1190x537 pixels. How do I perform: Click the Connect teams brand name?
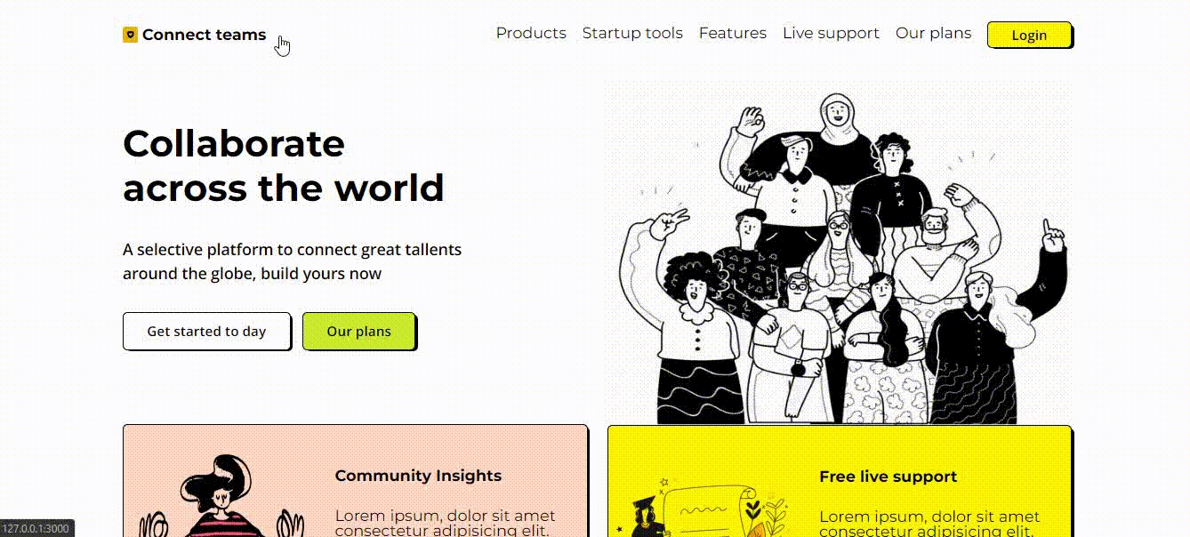pos(204,35)
